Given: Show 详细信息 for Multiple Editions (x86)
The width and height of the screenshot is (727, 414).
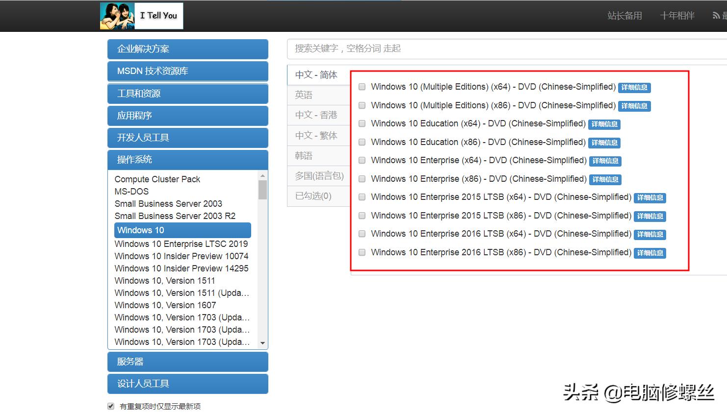Looking at the screenshot, I should coord(634,106).
